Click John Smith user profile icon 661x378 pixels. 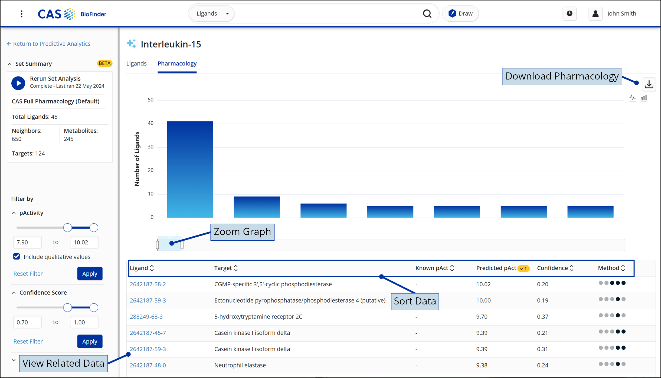point(595,14)
